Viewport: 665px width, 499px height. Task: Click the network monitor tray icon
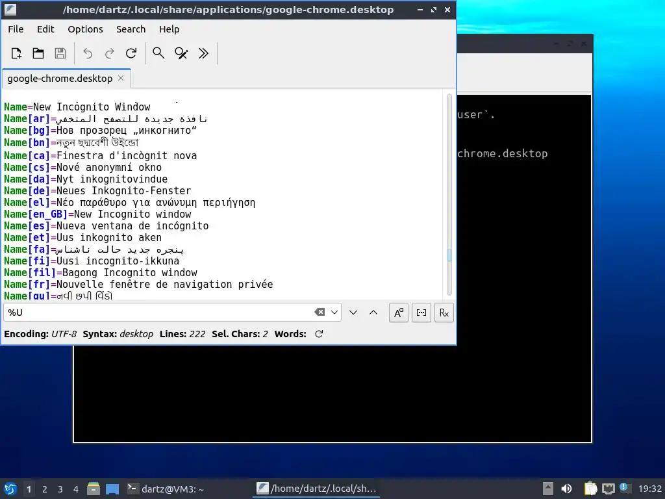608,489
